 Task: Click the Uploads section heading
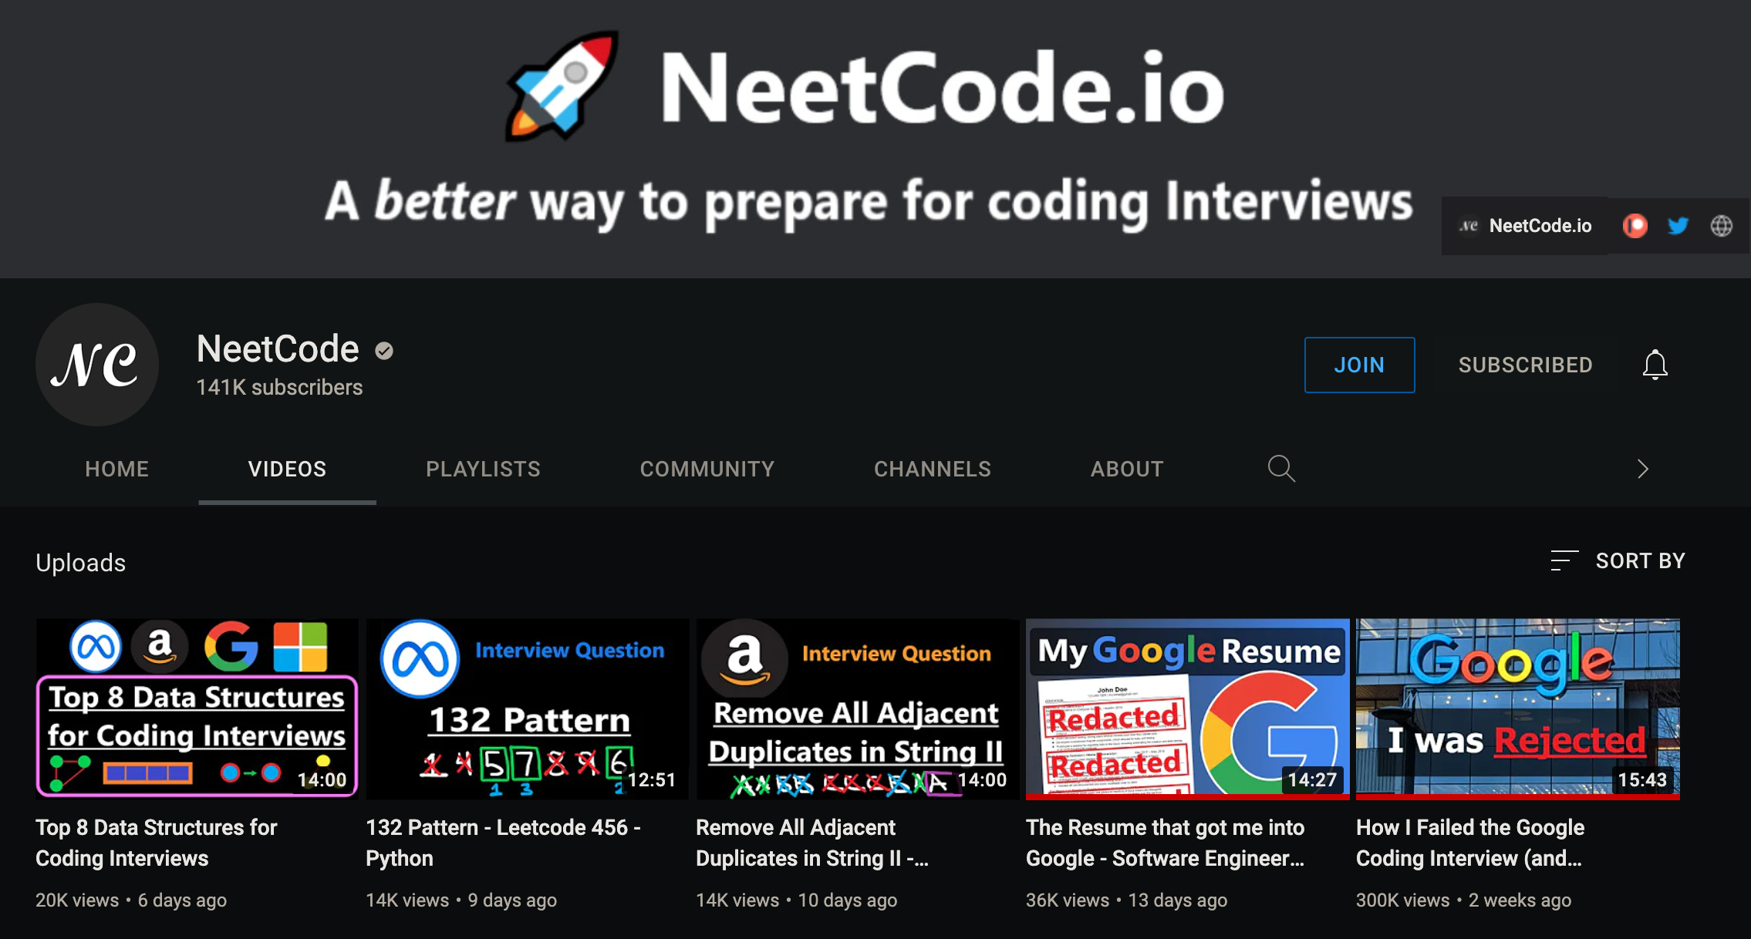[x=80, y=563]
